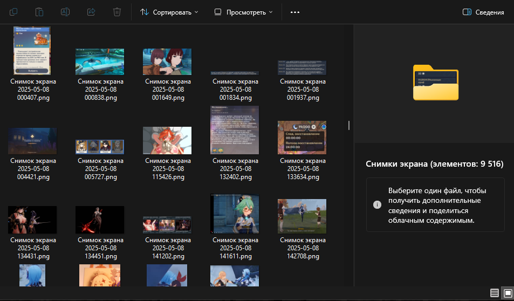Click file name text ending 001649.png

point(168,90)
